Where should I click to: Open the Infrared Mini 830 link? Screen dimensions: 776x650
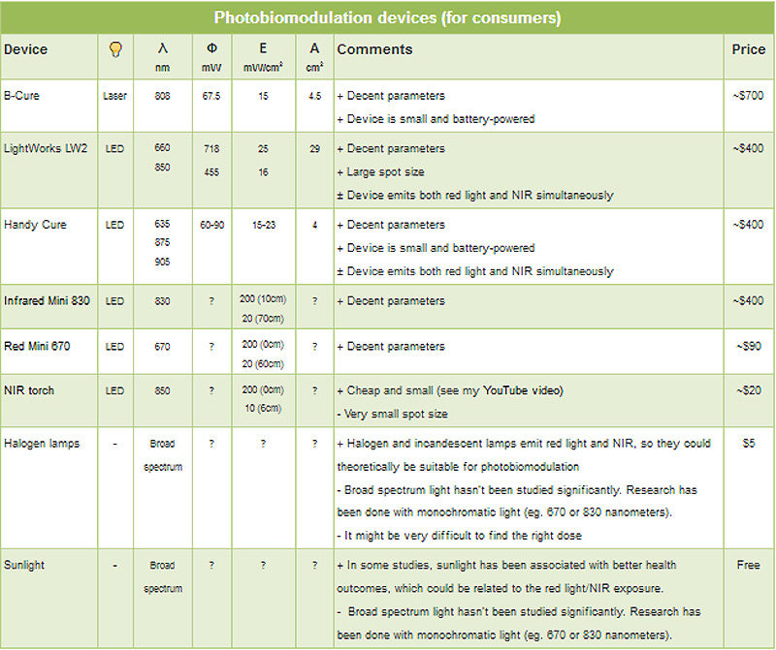(x=47, y=300)
